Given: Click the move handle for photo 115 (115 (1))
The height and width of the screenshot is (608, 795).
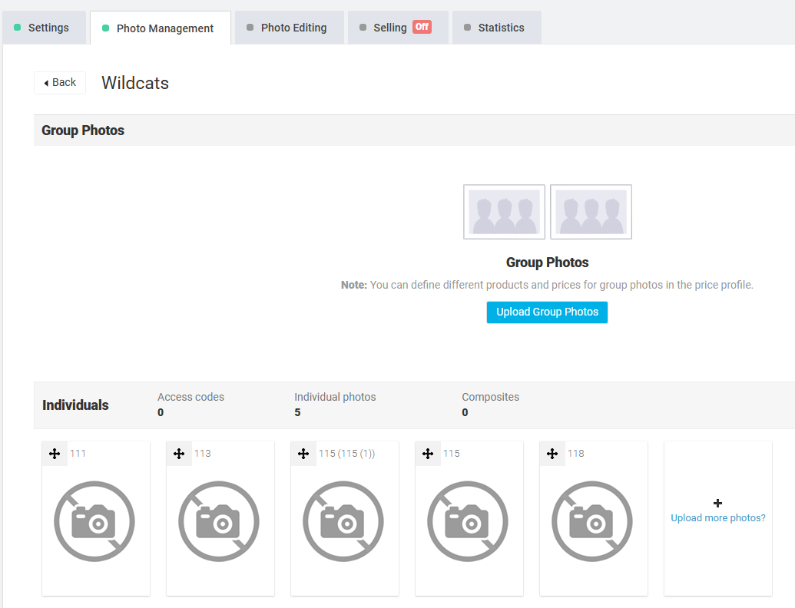Looking at the screenshot, I should tap(303, 454).
